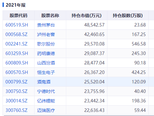Open the 贵州茅台 stock name link
This screenshot has height=116, width=154.
tap(46, 25)
